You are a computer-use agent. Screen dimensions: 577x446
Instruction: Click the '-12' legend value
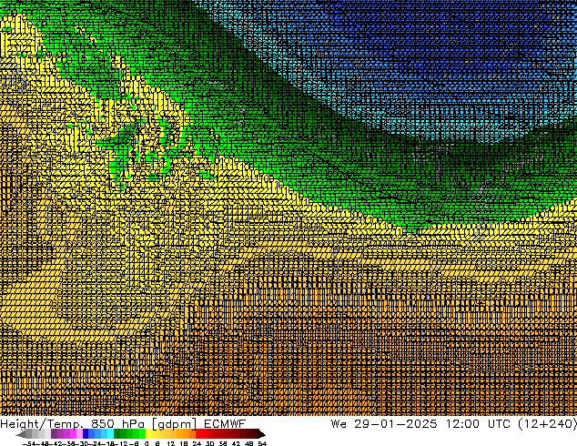[121, 443]
